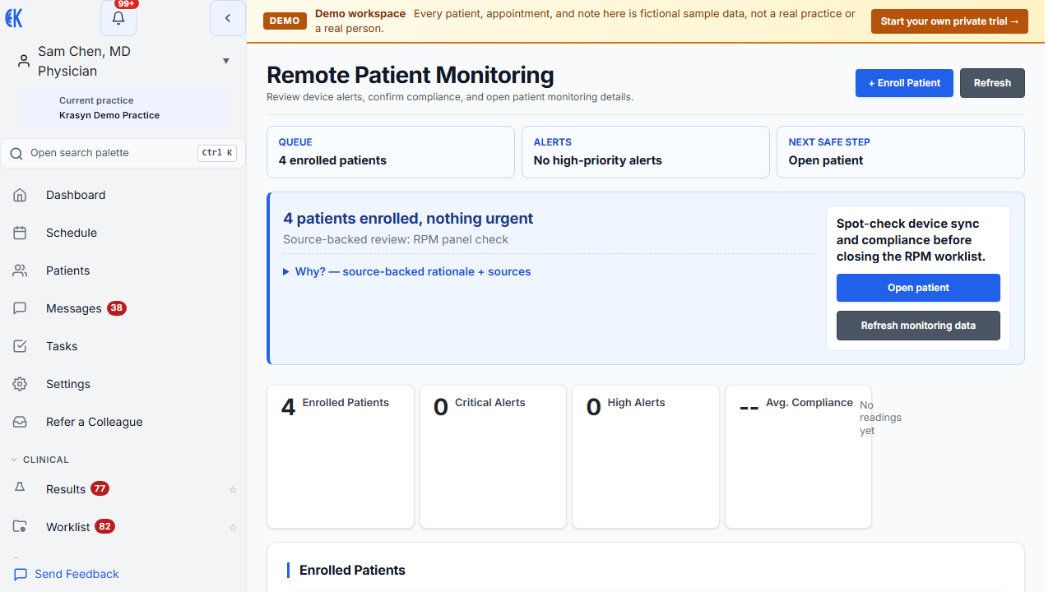
Task: Favorite Results with the star toggle
Action: click(233, 489)
